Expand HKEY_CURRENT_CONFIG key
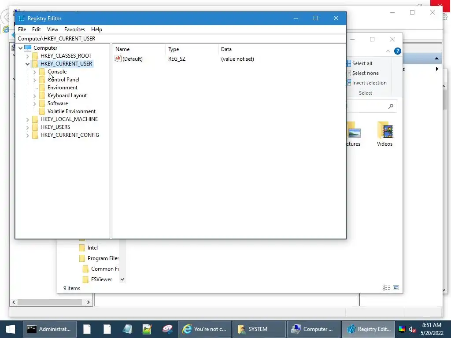The image size is (451, 338). coord(28,135)
